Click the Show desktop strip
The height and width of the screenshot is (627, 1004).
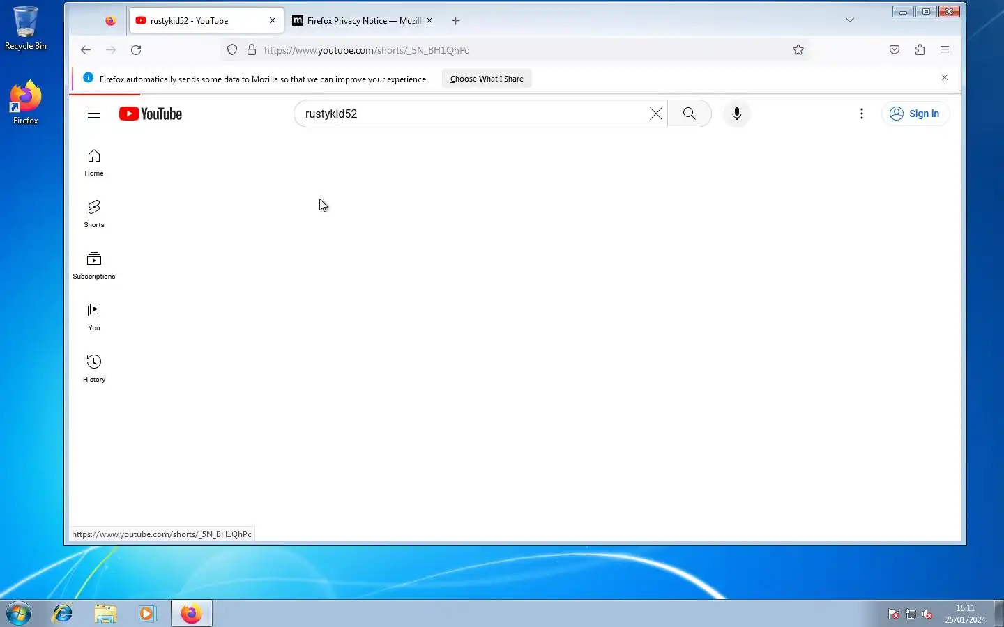point(998,614)
